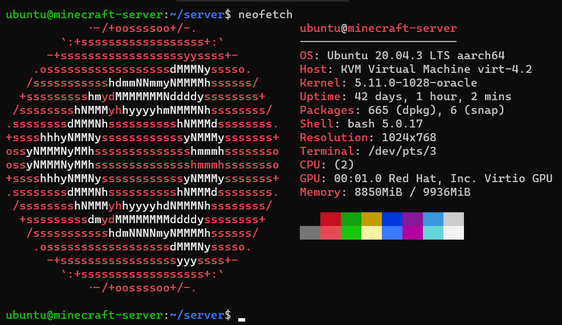562x325 pixels.
Task: Select Host value KVM Virtual Machine virt-4.2
Action: (436, 69)
